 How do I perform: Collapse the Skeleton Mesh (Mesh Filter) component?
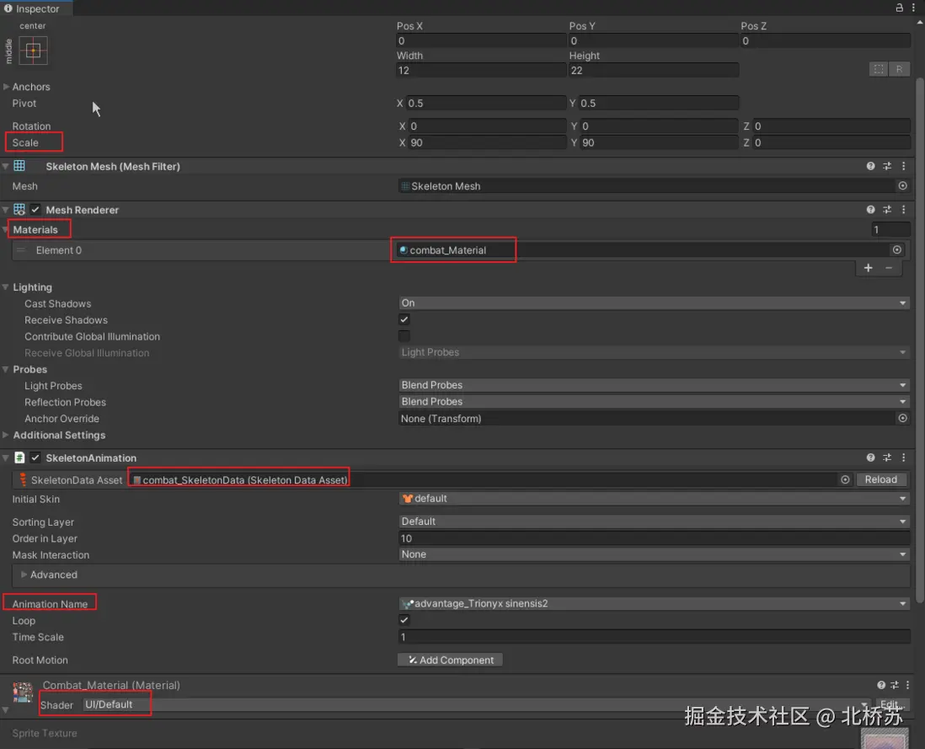coord(5,166)
